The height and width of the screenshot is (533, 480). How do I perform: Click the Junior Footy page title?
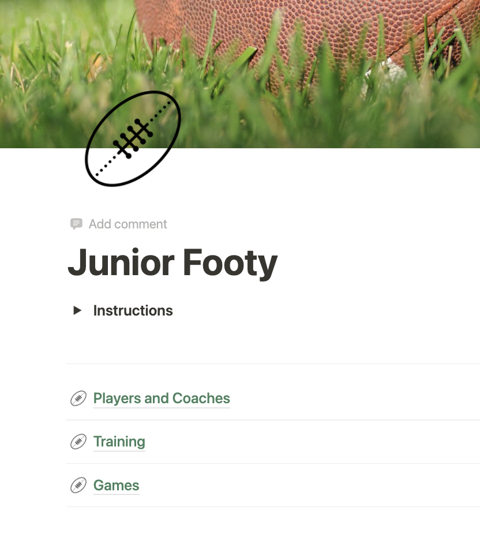click(x=172, y=262)
